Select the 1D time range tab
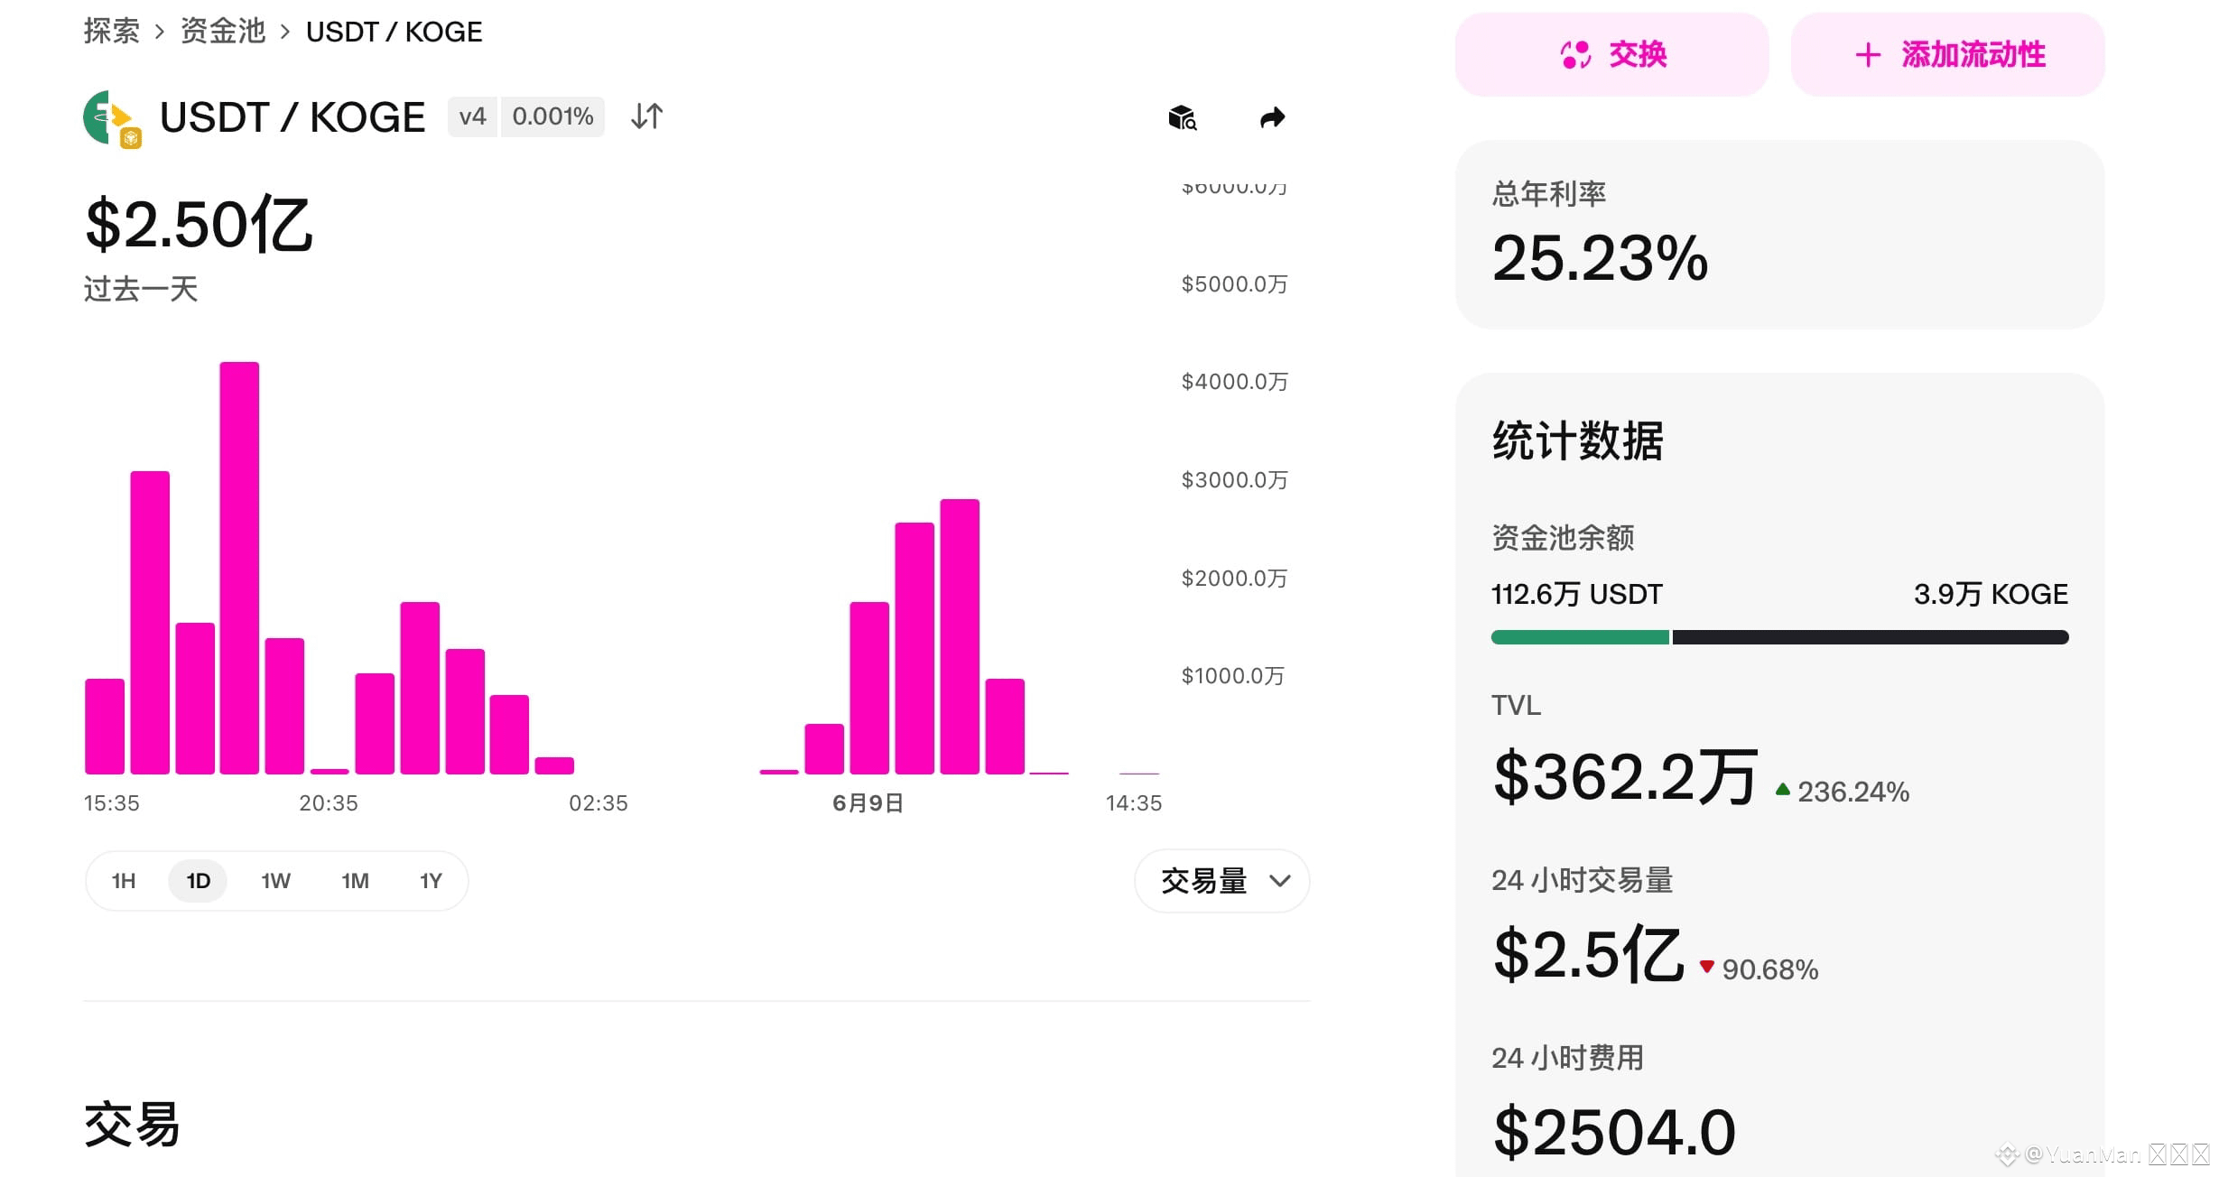This screenshot has width=2219, height=1177. point(198,881)
